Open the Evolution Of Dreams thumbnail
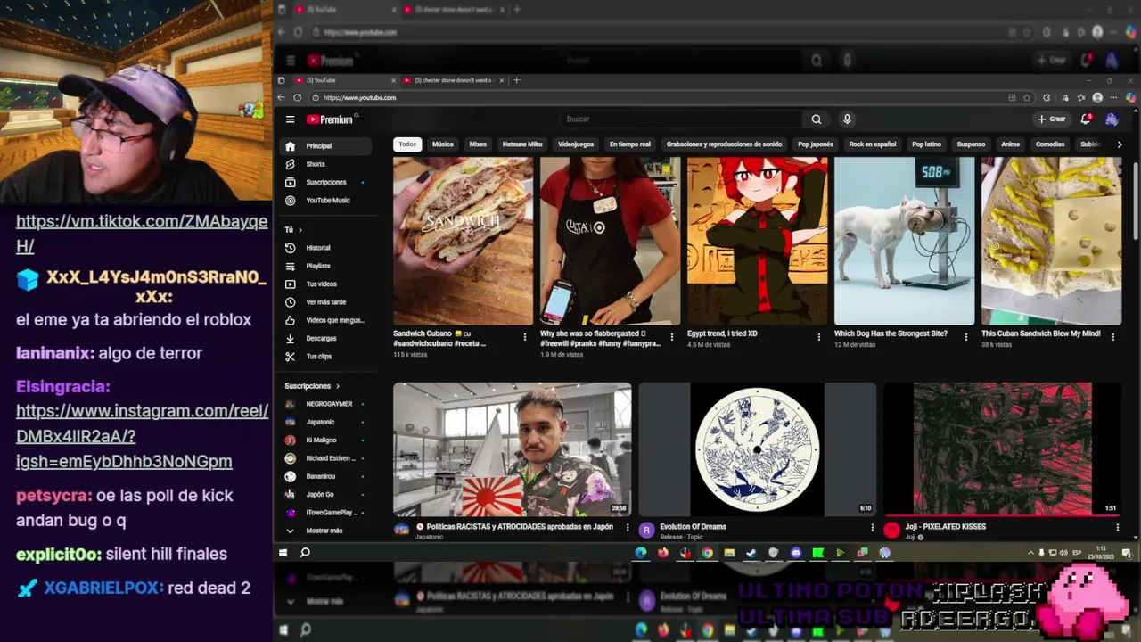This screenshot has width=1141, height=642. [758, 449]
